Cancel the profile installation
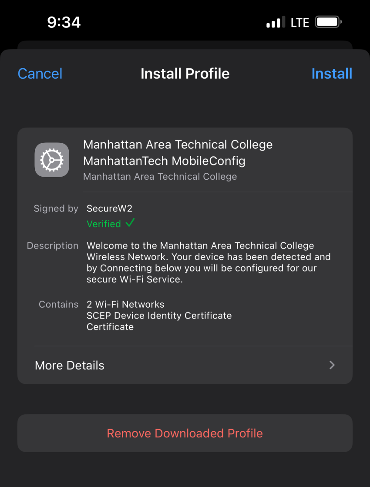The width and height of the screenshot is (370, 487). tap(40, 74)
